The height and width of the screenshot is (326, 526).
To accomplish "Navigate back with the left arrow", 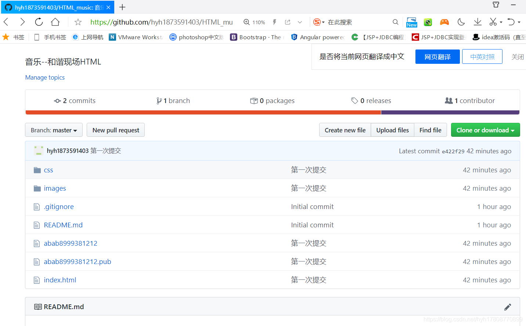I will point(6,22).
